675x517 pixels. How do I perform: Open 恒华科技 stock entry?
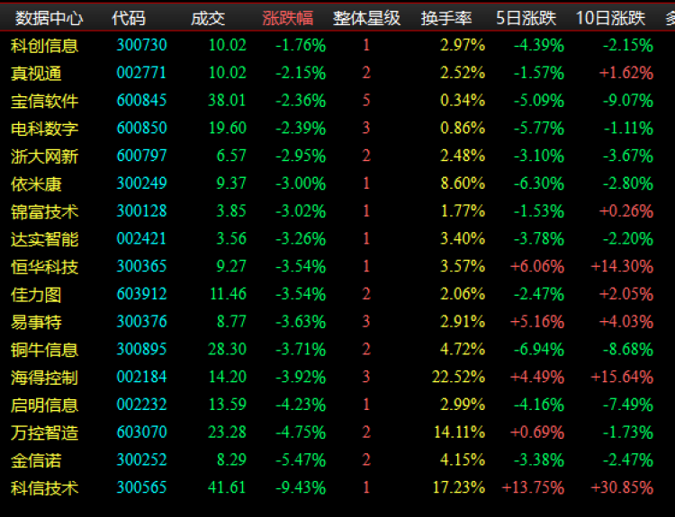(44, 267)
